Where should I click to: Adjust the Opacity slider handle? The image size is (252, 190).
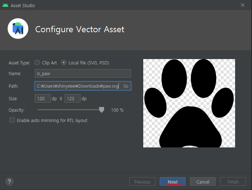point(102,110)
